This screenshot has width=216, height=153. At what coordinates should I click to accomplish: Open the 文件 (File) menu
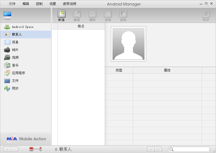[12, 4]
